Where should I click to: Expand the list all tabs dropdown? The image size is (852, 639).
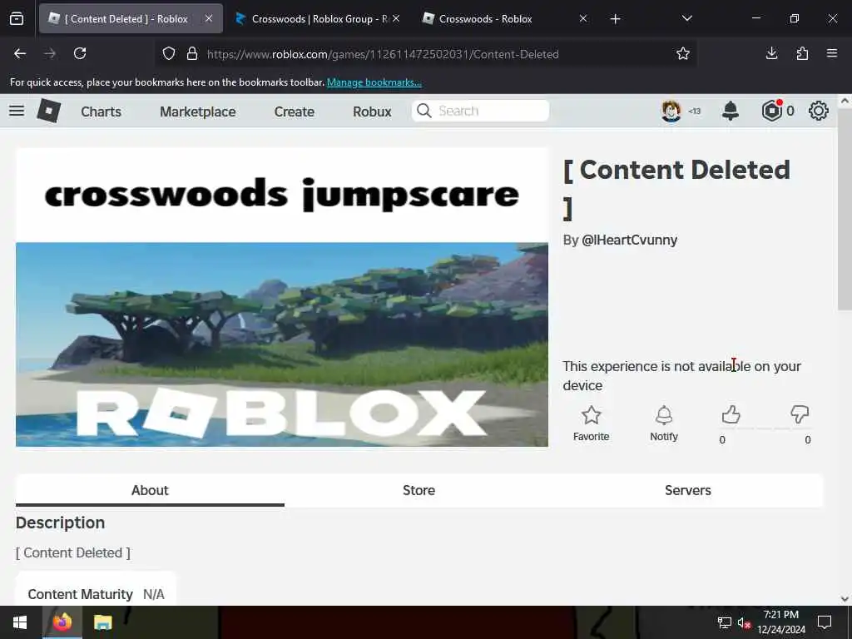pyautogui.click(x=686, y=18)
